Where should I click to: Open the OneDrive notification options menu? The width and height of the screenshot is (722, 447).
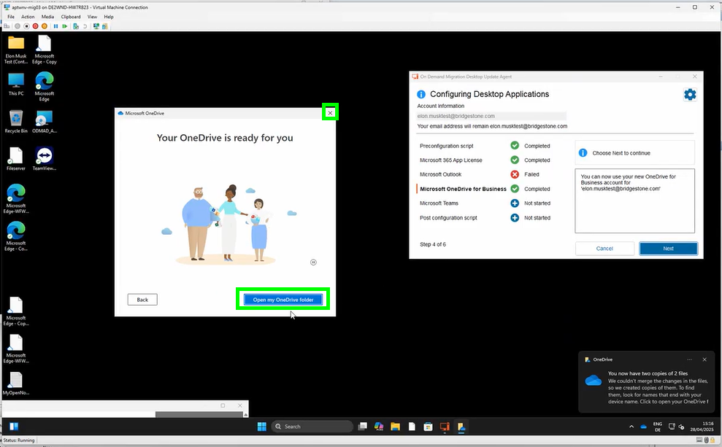689,359
